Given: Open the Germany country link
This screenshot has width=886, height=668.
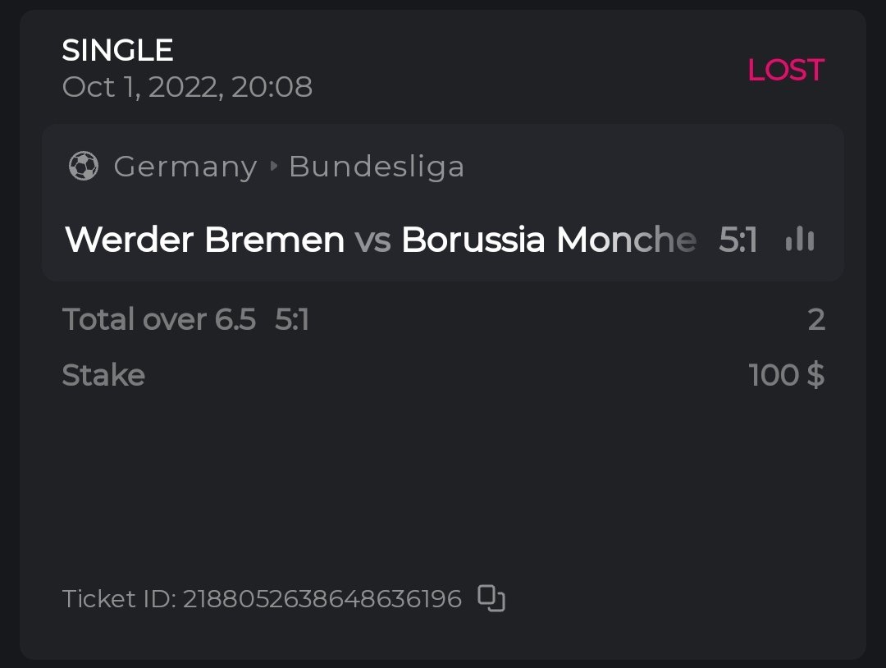Looking at the screenshot, I should pos(185,167).
